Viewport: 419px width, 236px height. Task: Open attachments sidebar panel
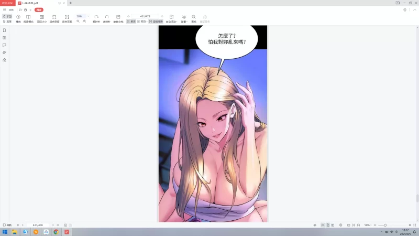coord(4,52)
